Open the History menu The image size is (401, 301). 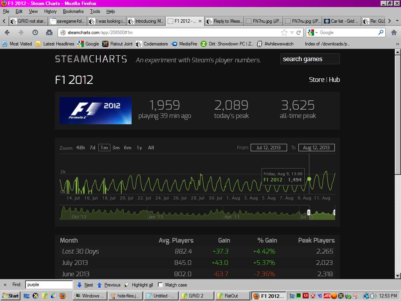tap(51, 11)
